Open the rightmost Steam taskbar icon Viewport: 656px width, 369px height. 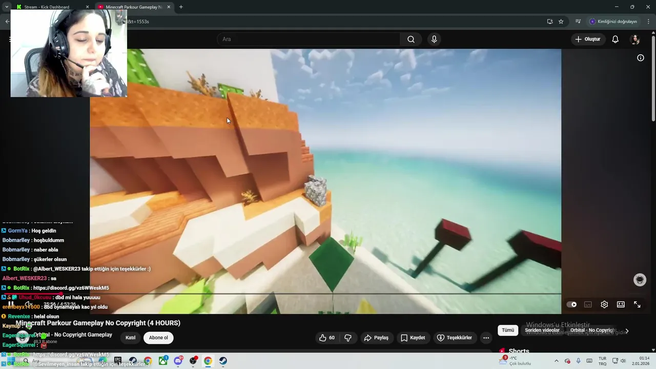coord(223,361)
